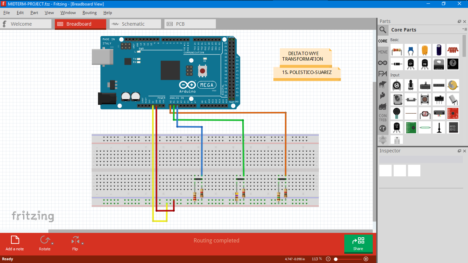Open the Window menu
Screen dimensions: 468x263
click(68, 13)
